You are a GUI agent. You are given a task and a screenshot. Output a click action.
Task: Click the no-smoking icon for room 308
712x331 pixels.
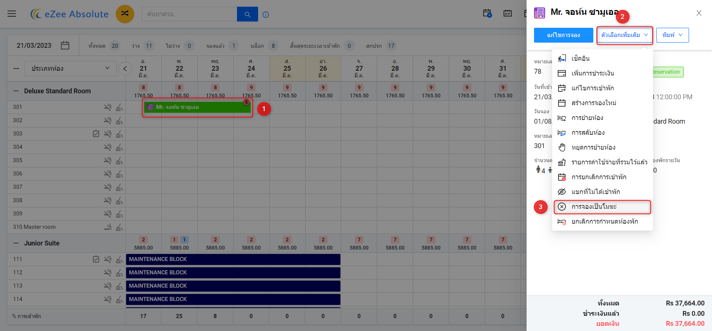click(x=108, y=200)
